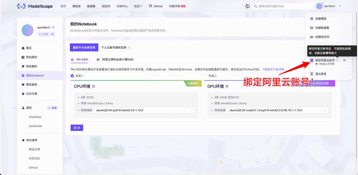Click the edit pencil icon next to aomferni

53,27
